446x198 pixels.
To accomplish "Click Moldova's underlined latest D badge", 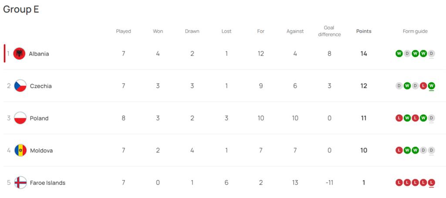I will point(431,151).
